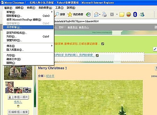This screenshot has height=115, width=157.
Task: Expand the Mail icon dropdown arrow
Action: 100,14
